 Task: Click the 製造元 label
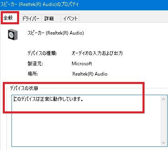pos(35,64)
